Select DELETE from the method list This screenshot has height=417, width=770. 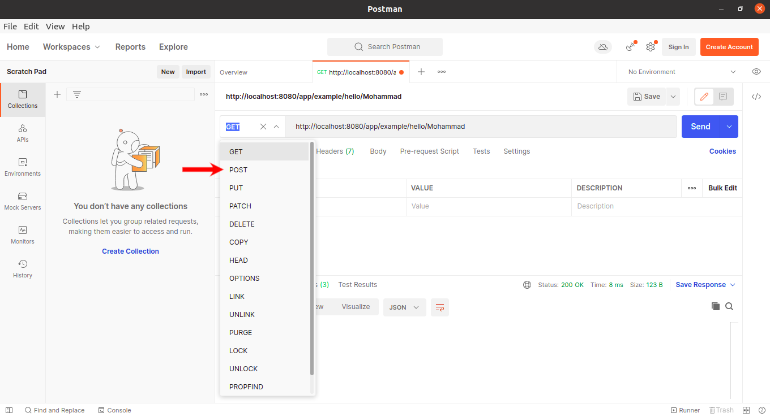pos(265,224)
